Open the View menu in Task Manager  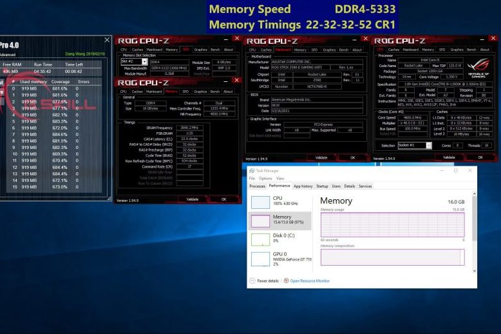point(280,178)
